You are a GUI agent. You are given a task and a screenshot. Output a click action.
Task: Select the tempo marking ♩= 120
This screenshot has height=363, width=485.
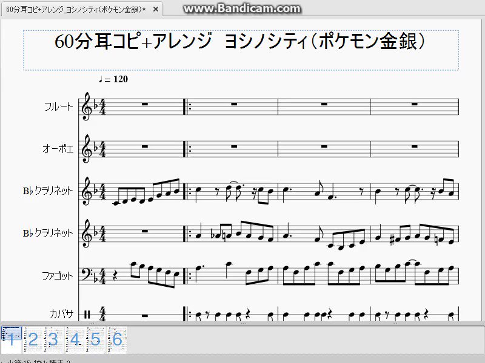pos(113,79)
